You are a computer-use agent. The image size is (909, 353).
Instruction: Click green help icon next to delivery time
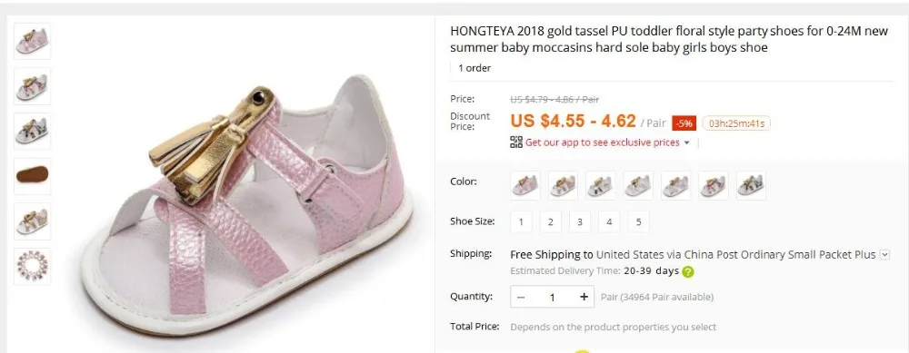[688, 271]
